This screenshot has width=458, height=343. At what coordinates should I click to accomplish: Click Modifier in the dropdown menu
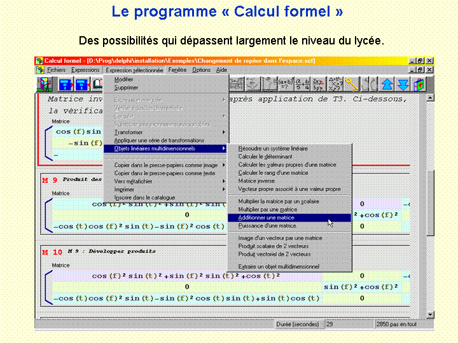coord(123,80)
